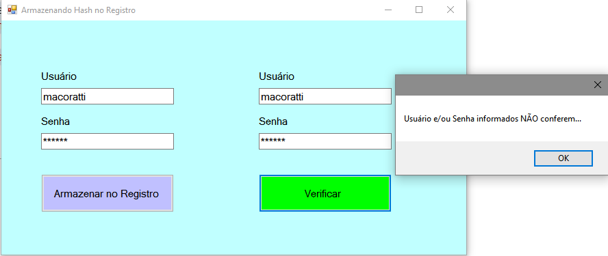Click the left Senha label
The height and width of the screenshot is (256, 608).
pos(55,122)
